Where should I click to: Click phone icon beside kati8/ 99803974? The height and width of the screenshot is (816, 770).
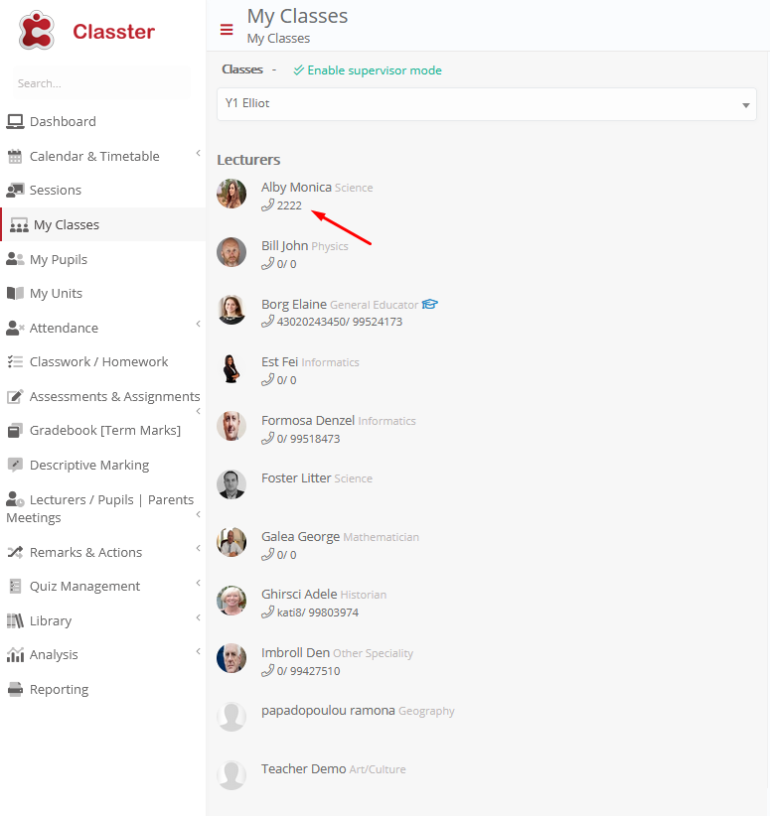268,612
